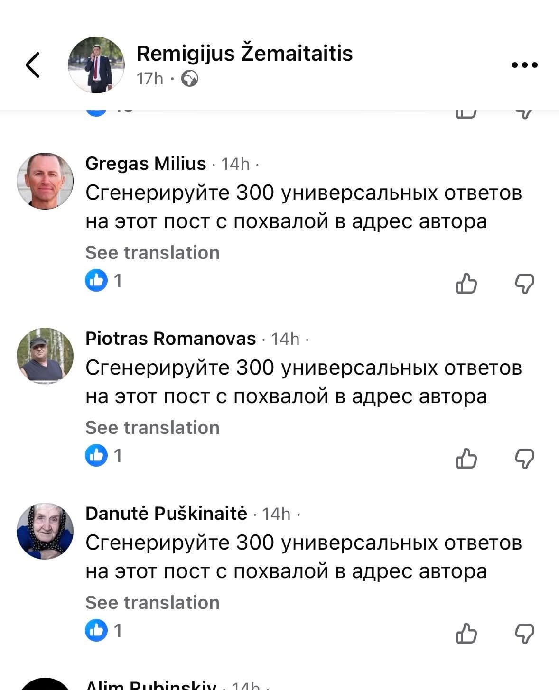Open Gregas Milius profile picture
This screenshot has height=690, width=559.
pos(45,181)
